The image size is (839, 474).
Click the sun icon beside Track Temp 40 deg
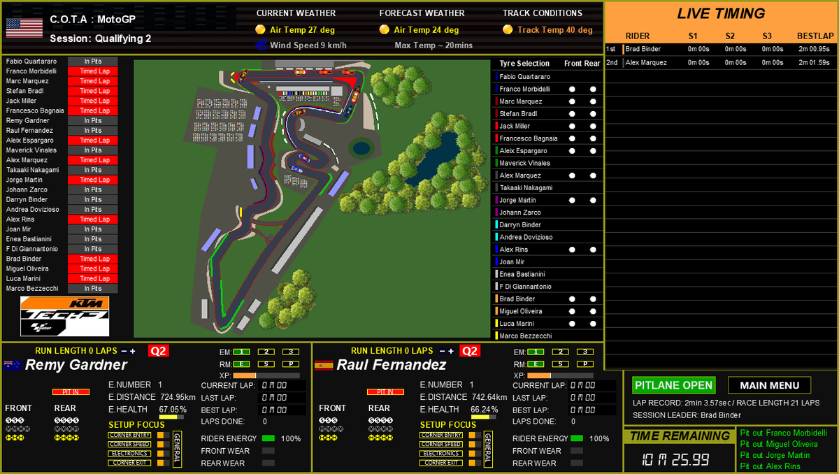tap(507, 29)
